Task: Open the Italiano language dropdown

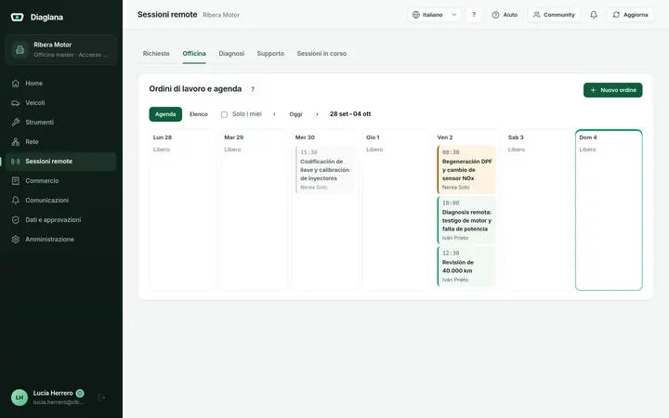Action: click(x=434, y=15)
